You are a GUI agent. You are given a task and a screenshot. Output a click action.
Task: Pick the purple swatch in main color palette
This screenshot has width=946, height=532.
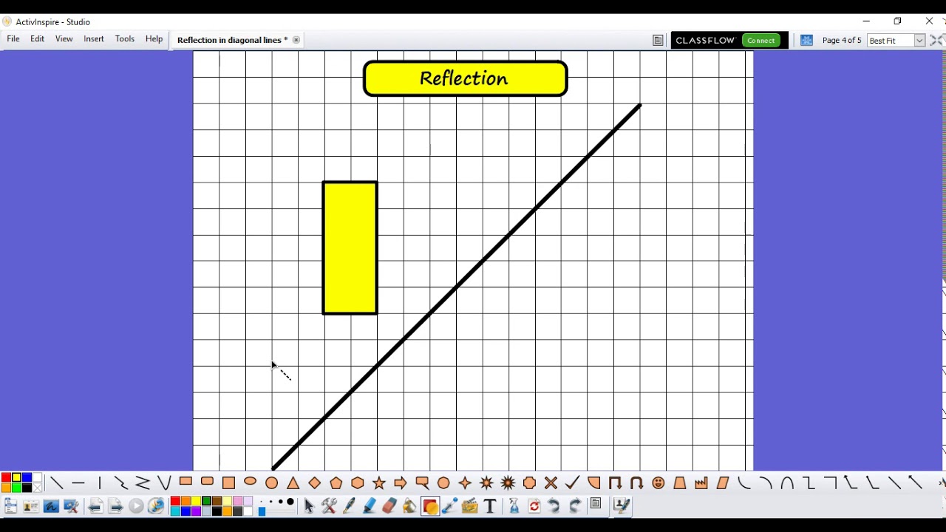(196, 511)
